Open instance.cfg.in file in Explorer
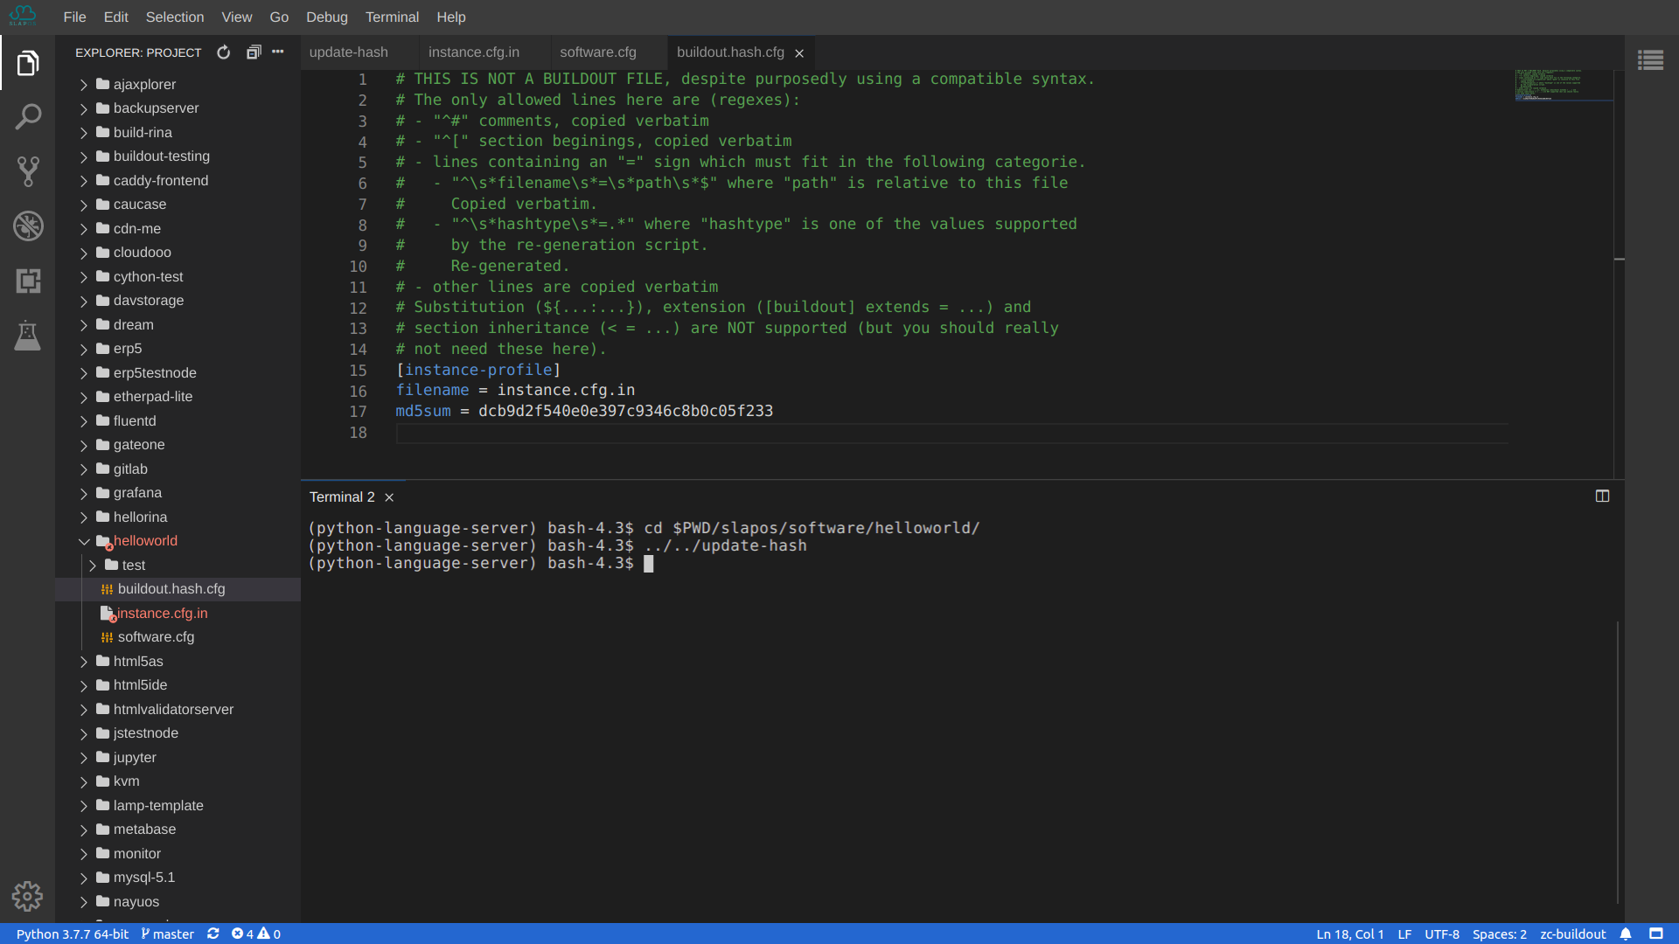The height and width of the screenshot is (944, 1679). click(x=178, y=613)
